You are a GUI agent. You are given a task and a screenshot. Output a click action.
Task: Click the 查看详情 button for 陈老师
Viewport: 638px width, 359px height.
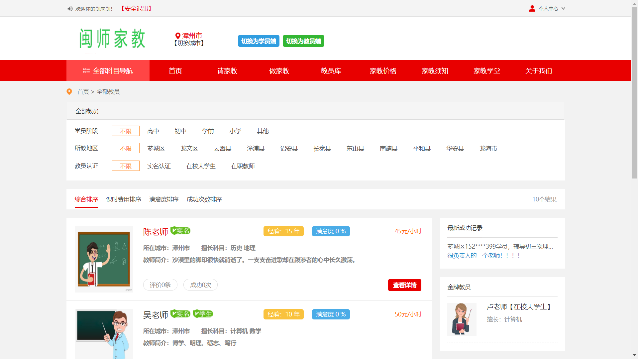click(404, 285)
